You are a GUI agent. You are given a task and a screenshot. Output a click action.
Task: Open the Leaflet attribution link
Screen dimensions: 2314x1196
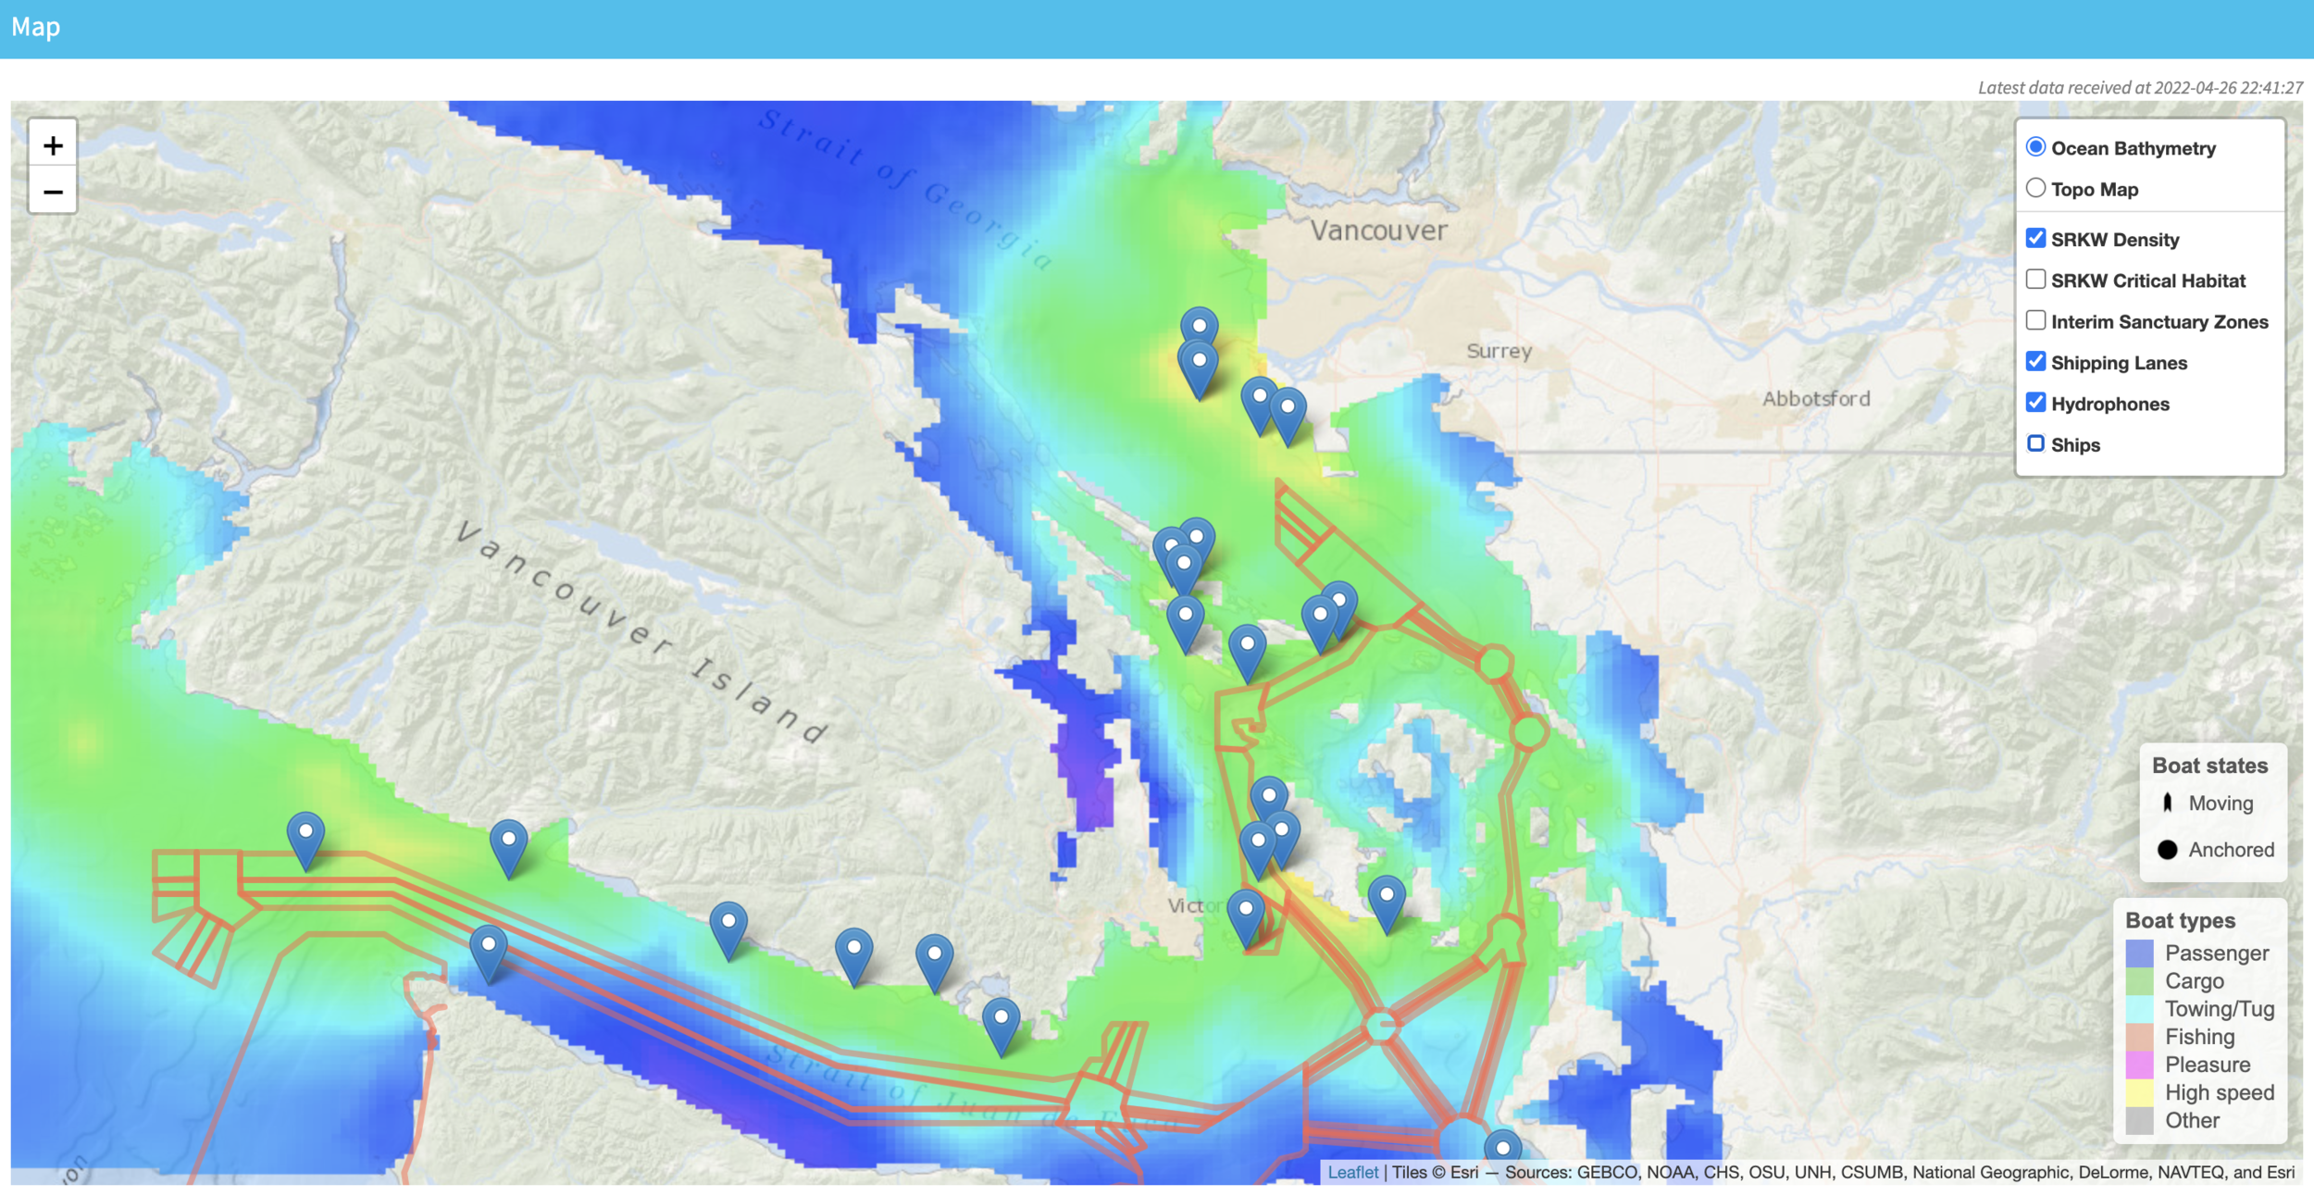1352,1172
